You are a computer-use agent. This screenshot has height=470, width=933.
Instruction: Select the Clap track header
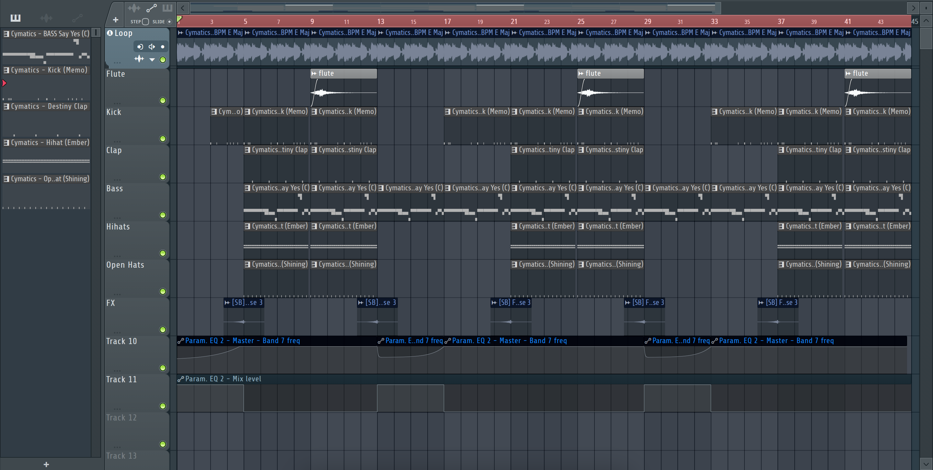(x=137, y=164)
